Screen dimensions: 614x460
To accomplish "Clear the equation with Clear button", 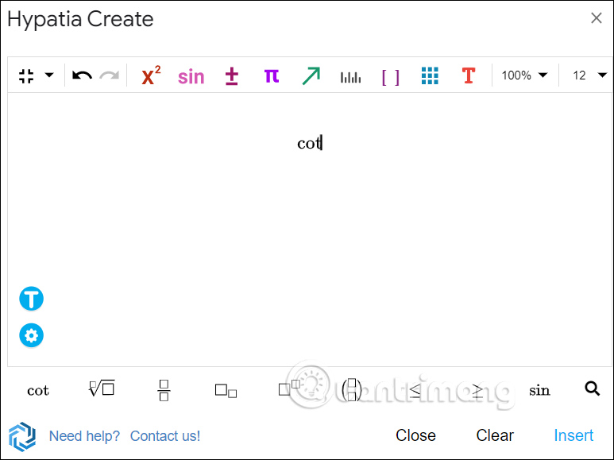I will click(495, 435).
